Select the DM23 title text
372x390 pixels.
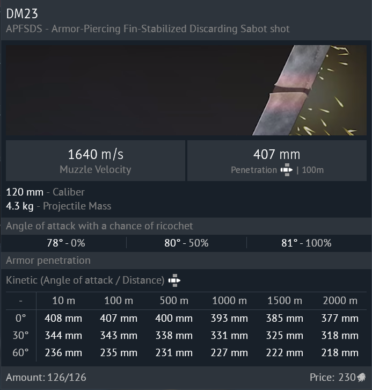22,13
